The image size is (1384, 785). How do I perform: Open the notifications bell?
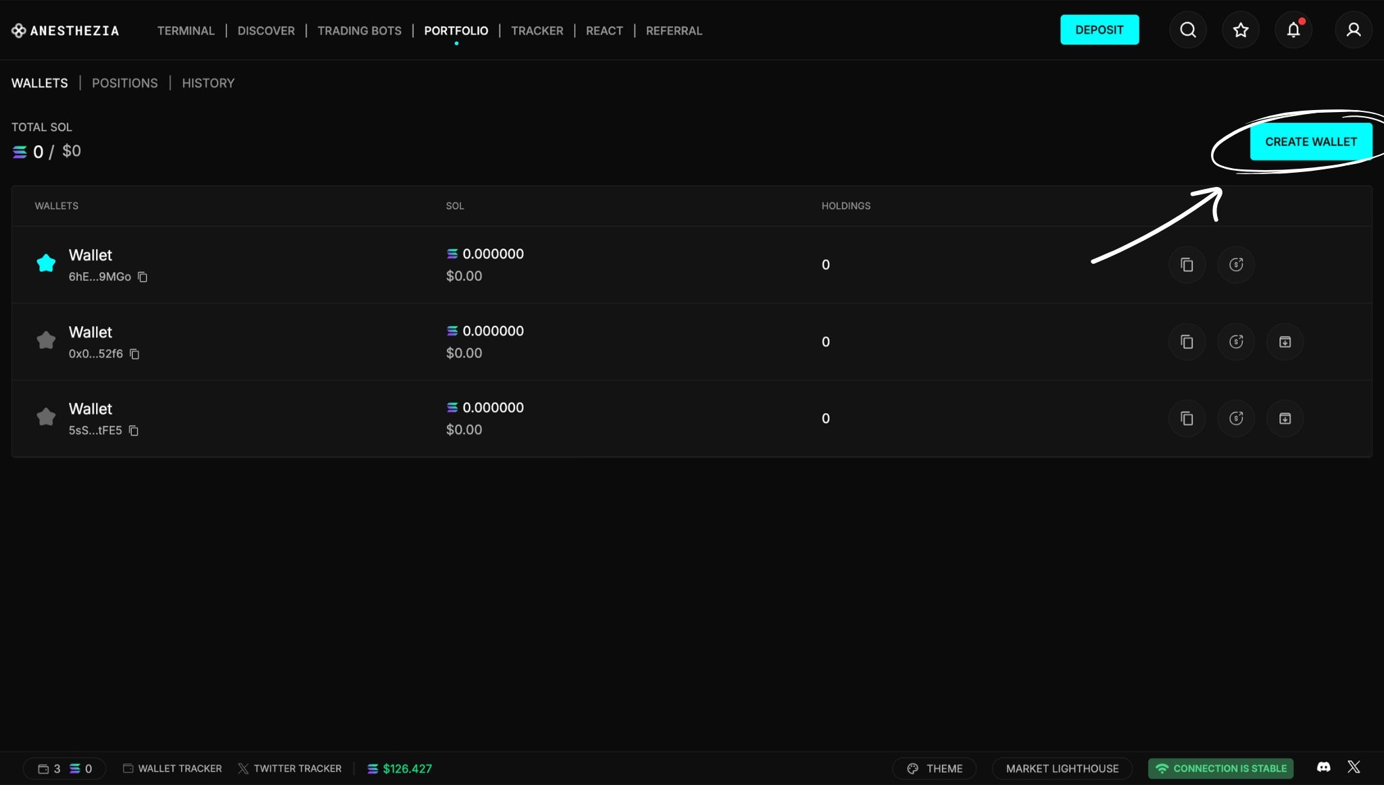1293,30
